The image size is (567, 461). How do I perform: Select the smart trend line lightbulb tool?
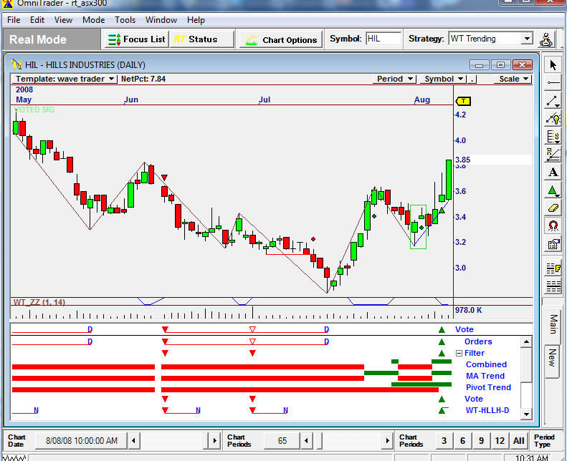(553, 118)
